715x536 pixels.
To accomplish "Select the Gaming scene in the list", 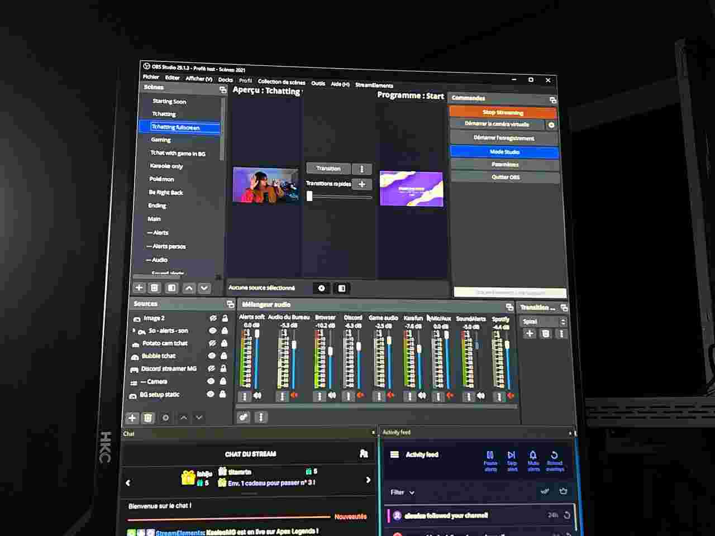I will point(161,140).
